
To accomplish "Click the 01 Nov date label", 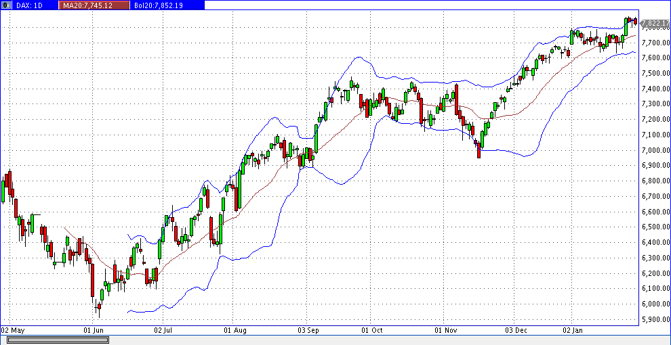I will coord(445,331).
